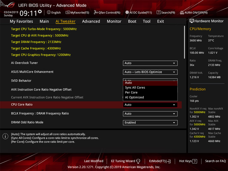Image resolution: width=228 pixels, height=171 pixels.
Task: Click the AI OC Guide brain icon
Action: 127,12
